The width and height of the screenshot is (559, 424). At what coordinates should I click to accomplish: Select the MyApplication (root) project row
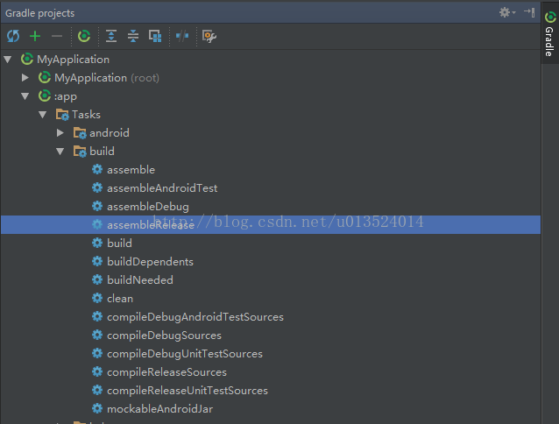click(x=271, y=78)
